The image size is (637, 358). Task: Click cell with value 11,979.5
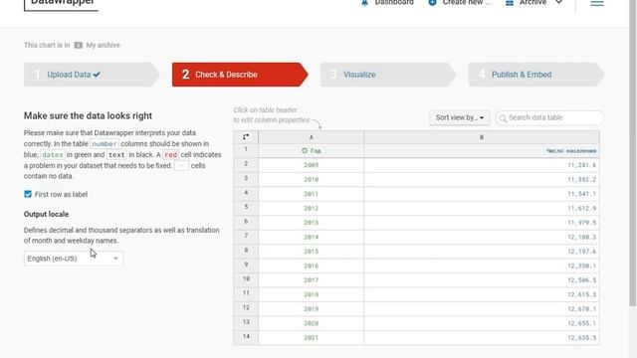click(482, 223)
